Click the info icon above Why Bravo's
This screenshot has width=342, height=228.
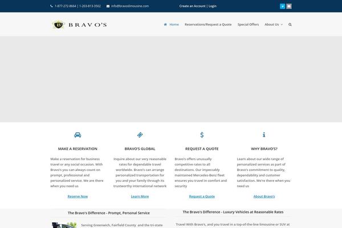264,135
